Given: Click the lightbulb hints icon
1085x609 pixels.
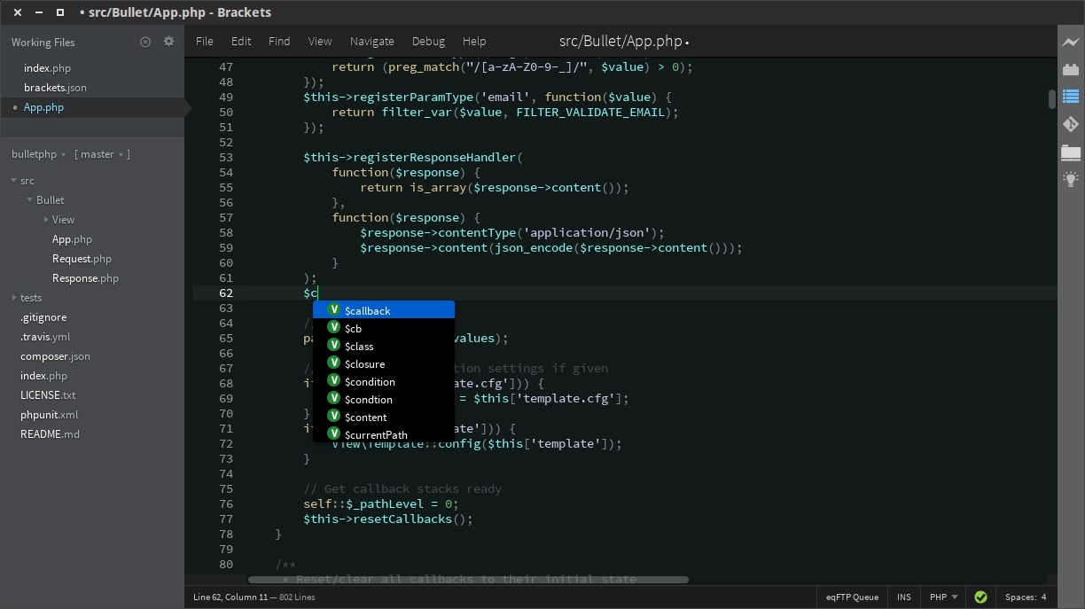Looking at the screenshot, I should point(1071,179).
